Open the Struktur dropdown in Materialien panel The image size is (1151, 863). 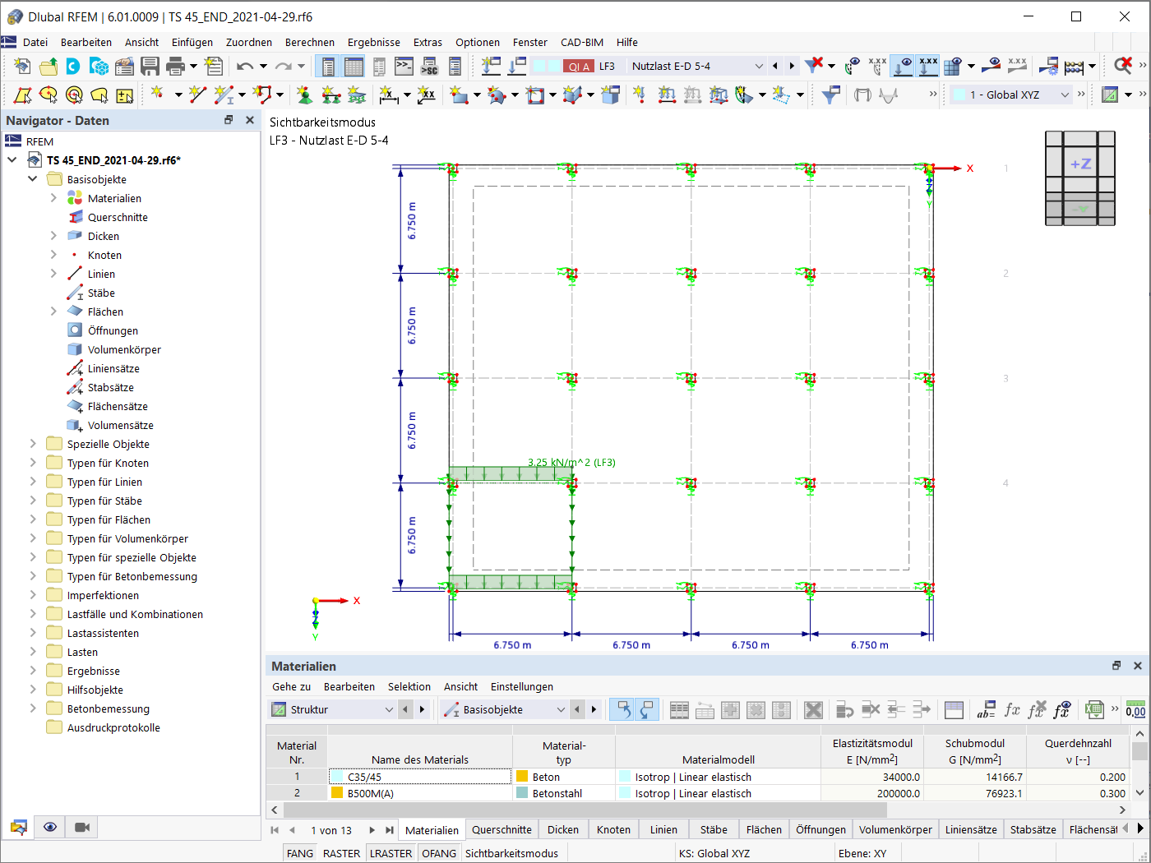pyautogui.click(x=389, y=709)
